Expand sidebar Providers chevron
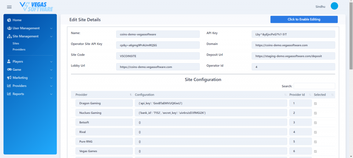 tap(51, 86)
